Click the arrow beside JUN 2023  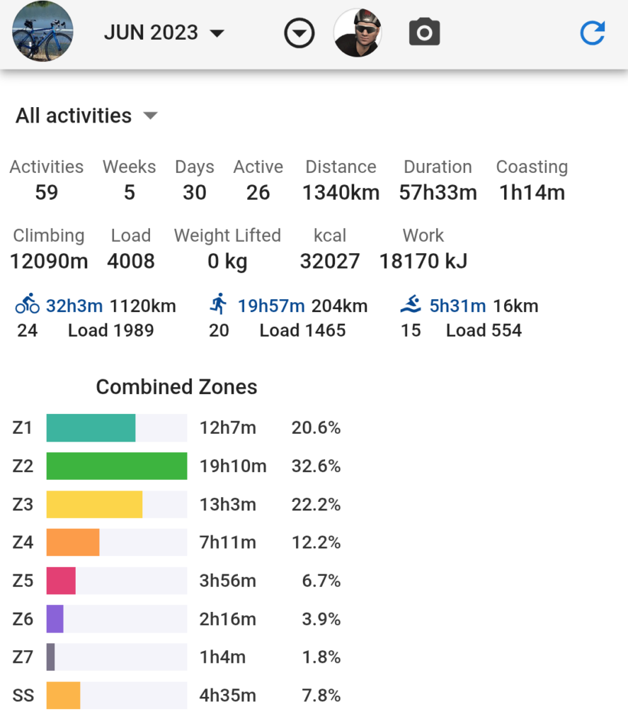coord(217,33)
